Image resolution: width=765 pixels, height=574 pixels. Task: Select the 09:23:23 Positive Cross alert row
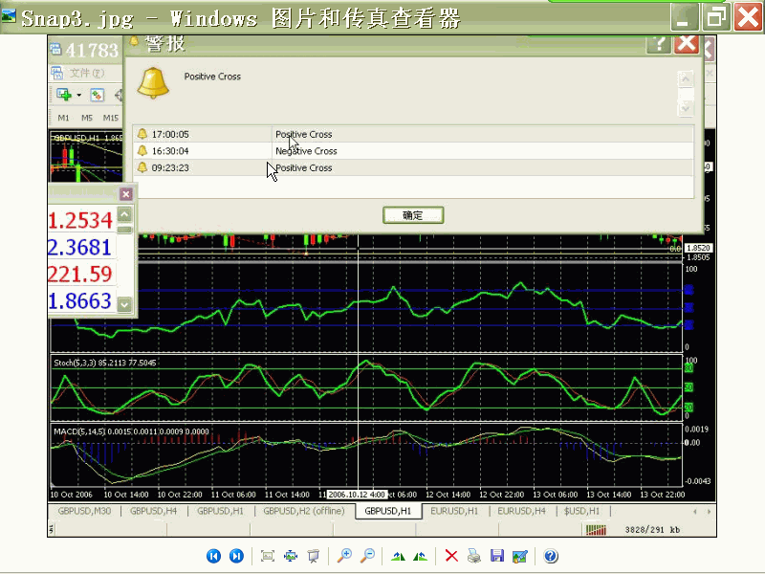[413, 167]
